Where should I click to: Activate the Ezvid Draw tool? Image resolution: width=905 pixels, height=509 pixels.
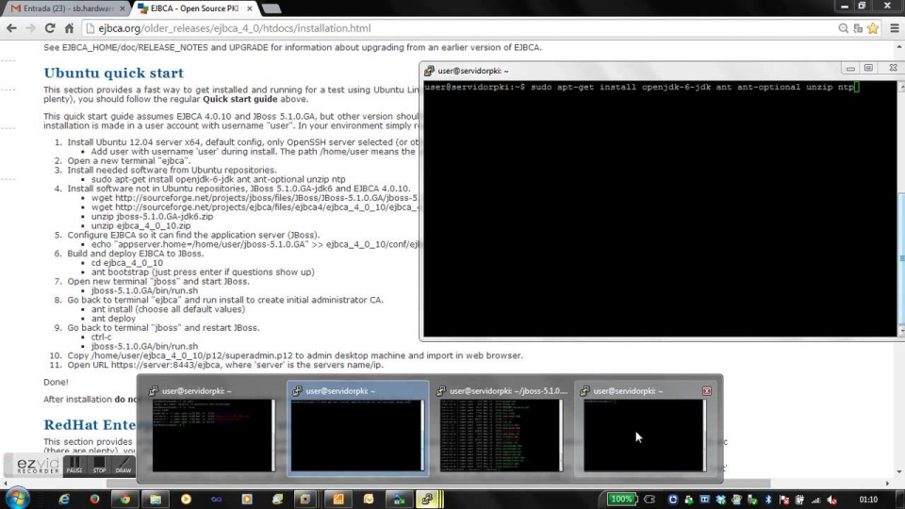click(x=123, y=465)
